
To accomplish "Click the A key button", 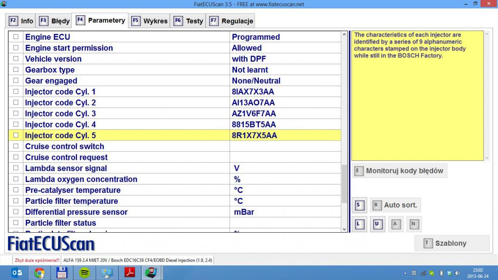I will 395,224.
